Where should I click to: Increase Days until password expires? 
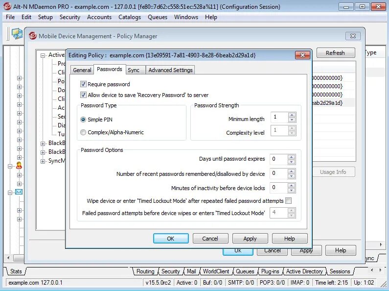point(291,157)
